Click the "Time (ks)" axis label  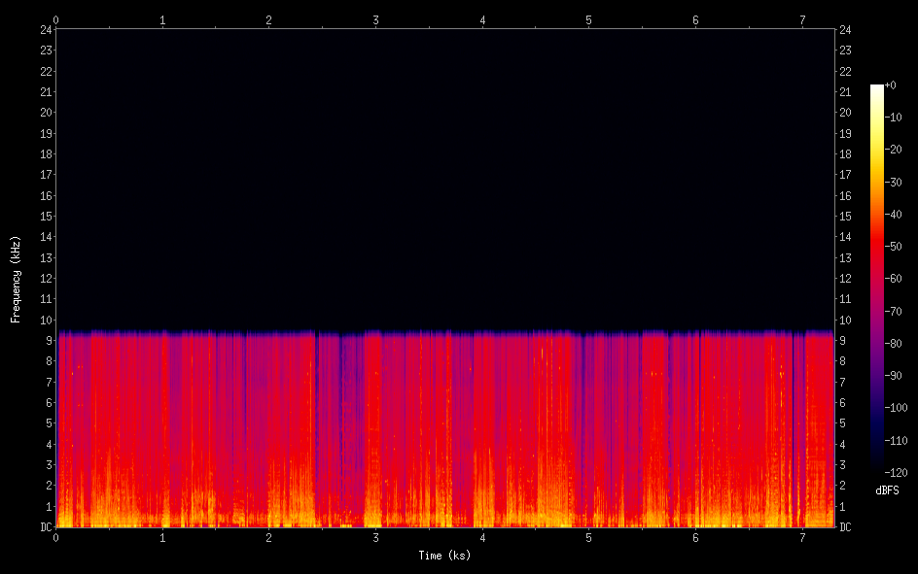(444, 556)
